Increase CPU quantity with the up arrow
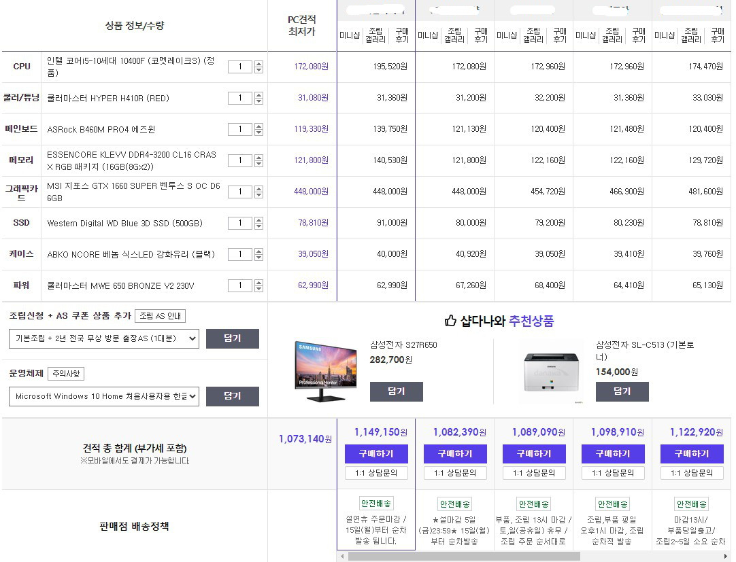The height and width of the screenshot is (562, 736). pyautogui.click(x=258, y=64)
